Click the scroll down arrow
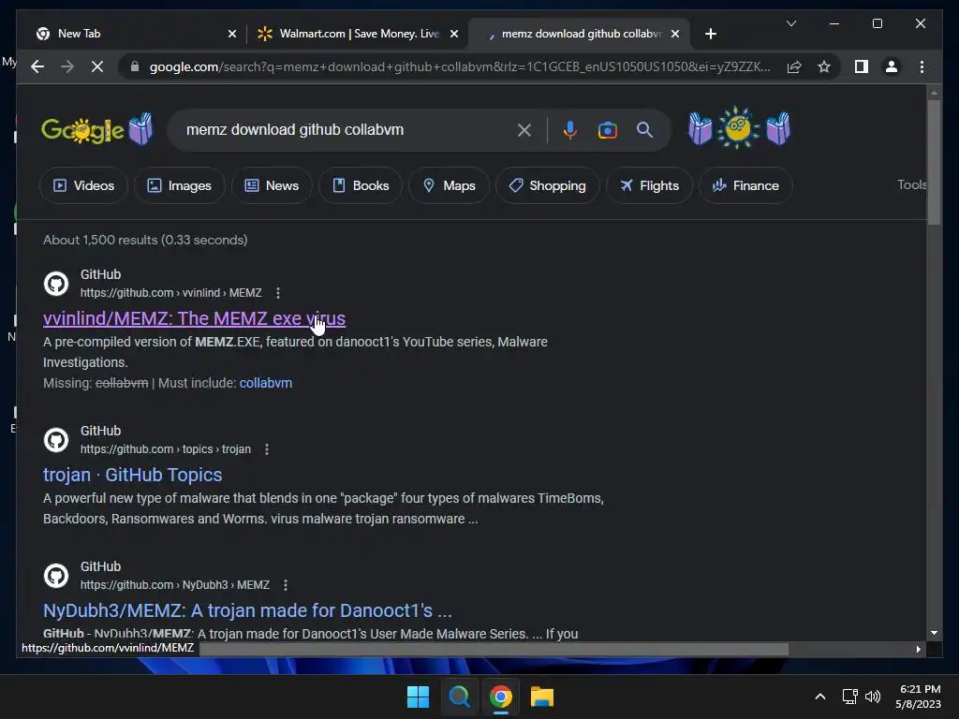Screen dimensions: 959x719 (x=934, y=634)
